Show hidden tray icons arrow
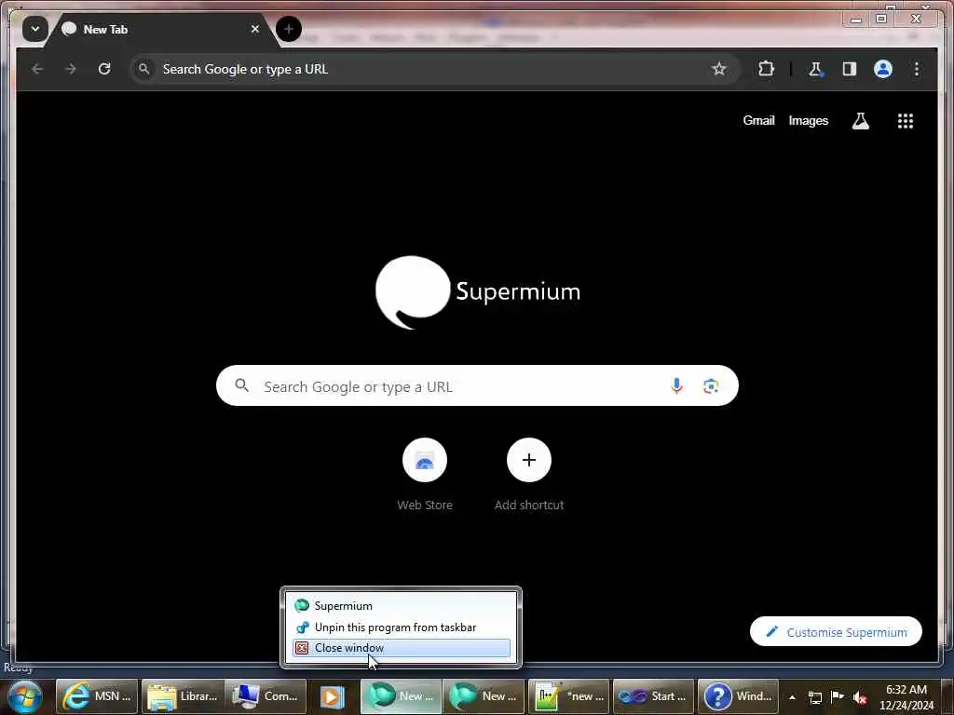954x715 pixels. pyautogui.click(x=792, y=697)
